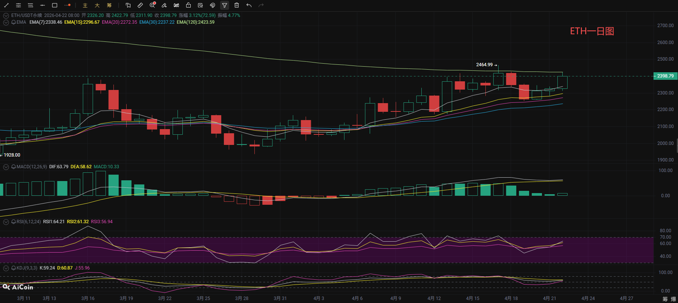
Task: Delete drawings with the trash icon
Action: click(237, 5)
